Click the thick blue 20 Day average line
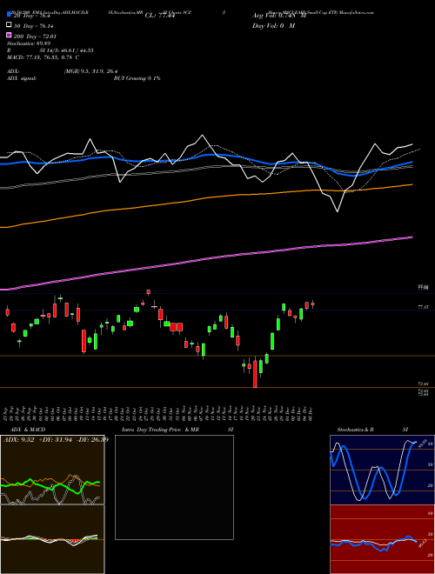Image resolution: width=435 pixels, height=574 pixels. pyautogui.click(x=205, y=155)
